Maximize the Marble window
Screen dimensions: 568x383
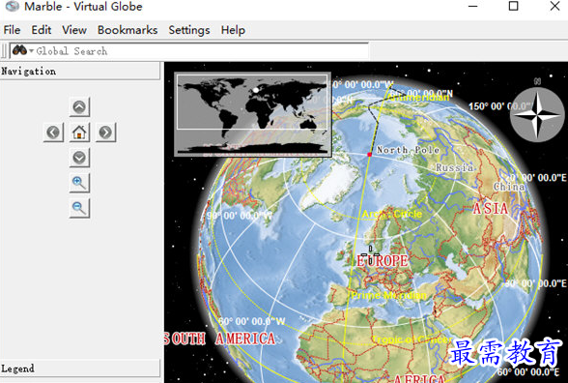pyautogui.click(x=513, y=6)
